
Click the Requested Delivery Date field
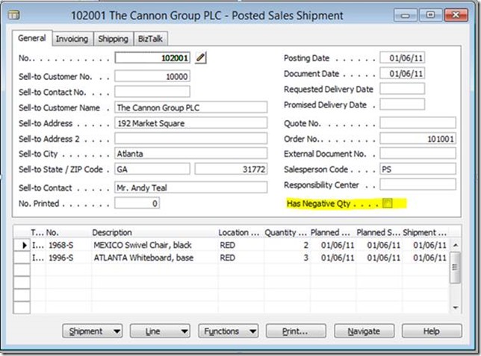point(402,89)
